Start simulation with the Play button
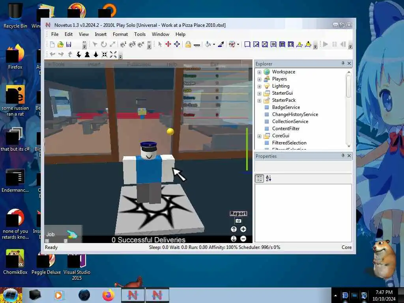The image size is (404, 303). 325,44
